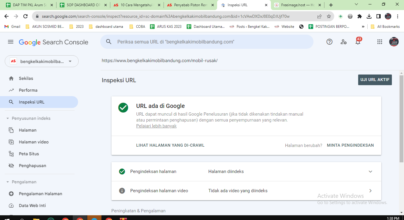
Task: Switch to Penyebab Piston Rem tab
Action: click(x=191, y=5)
